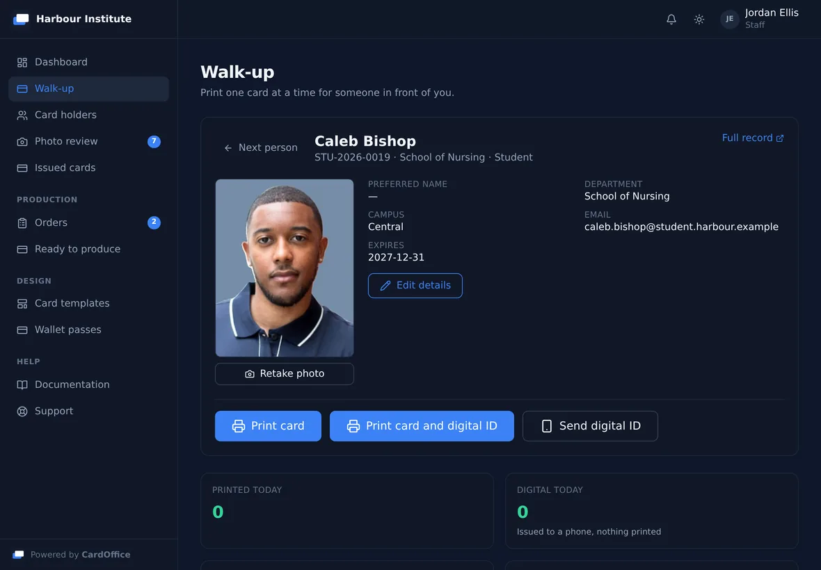The width and height of the screenshot is (821, 570).
Task: Click the Orders badge showing 2
Action: pyautogui.click(x=154, y=222)
